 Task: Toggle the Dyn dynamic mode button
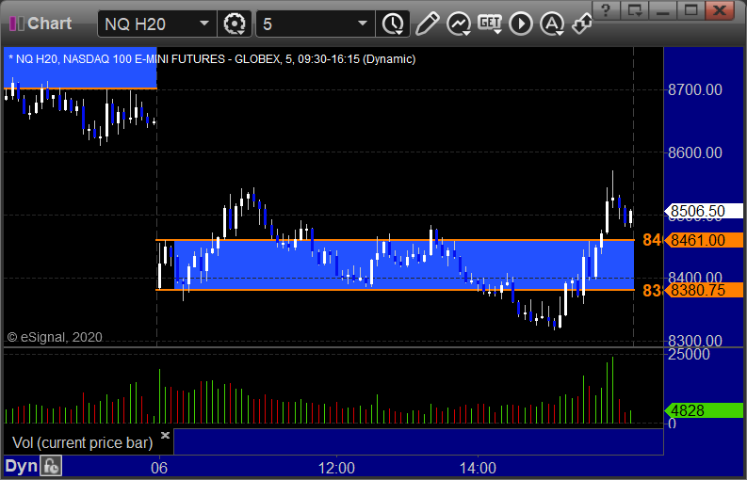pos(21,466)
